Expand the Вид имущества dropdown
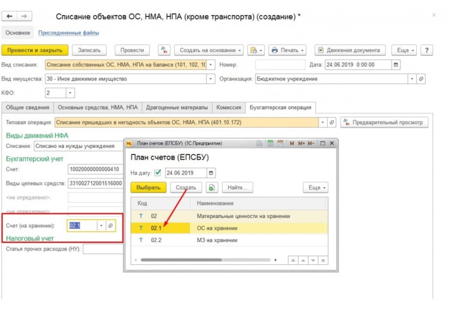 click(x=211, y=79)
